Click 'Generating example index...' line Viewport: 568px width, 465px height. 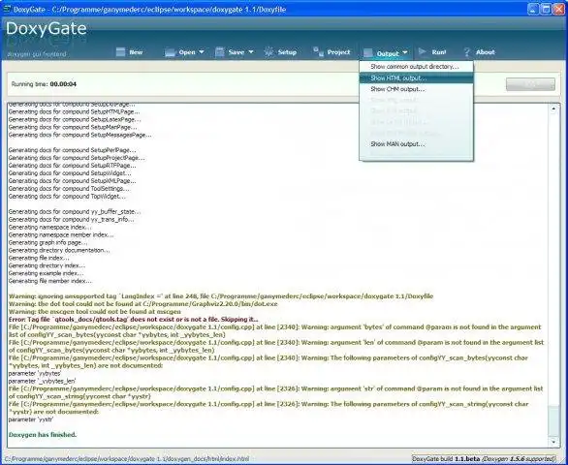click(46, 273)
